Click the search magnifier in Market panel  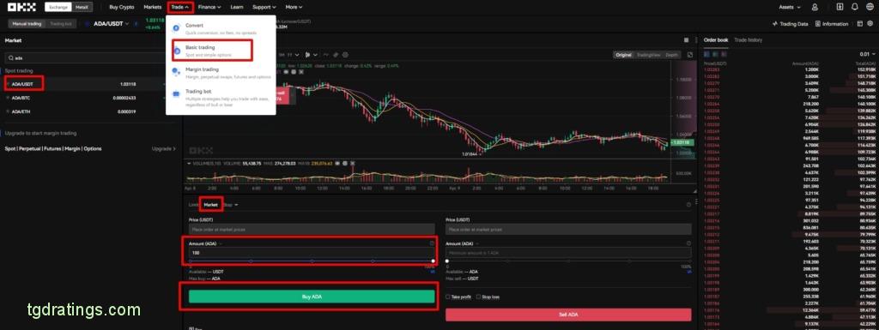[10, 57]
